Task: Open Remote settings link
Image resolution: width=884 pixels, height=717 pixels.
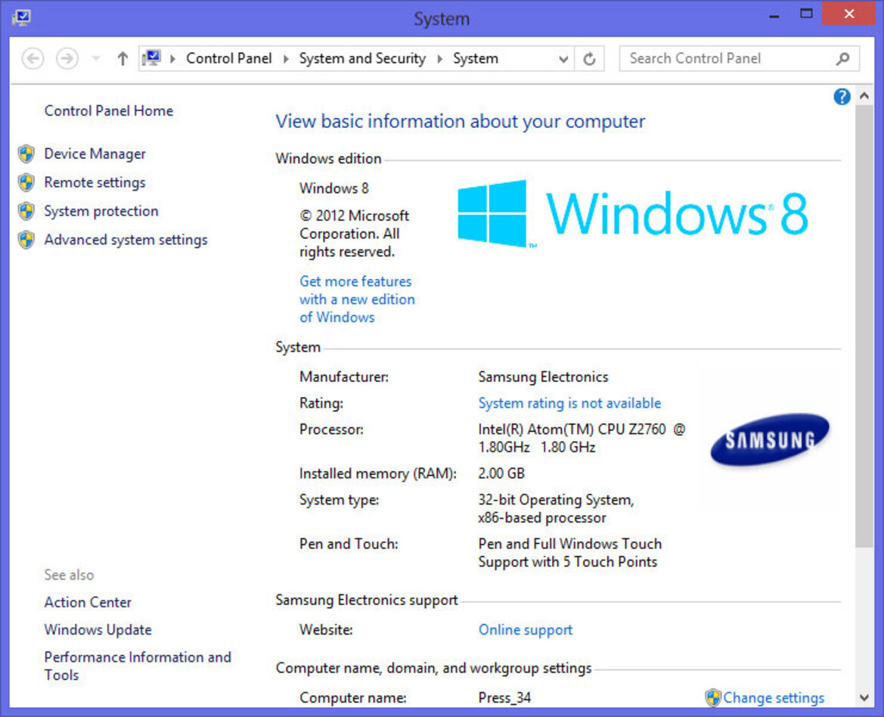Action: 95,182
